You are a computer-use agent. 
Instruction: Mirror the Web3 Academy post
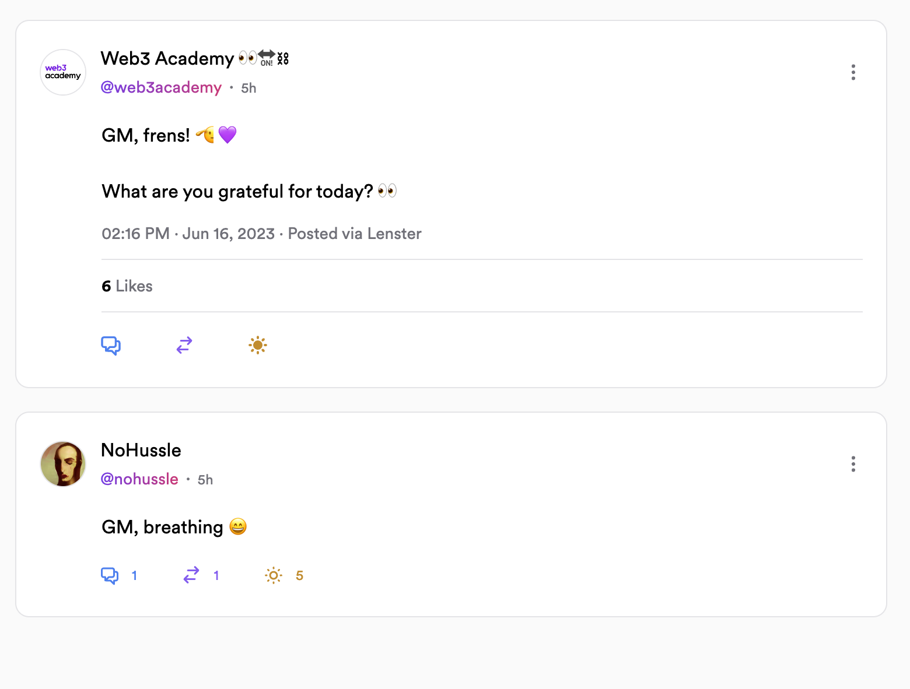(184, 346)
